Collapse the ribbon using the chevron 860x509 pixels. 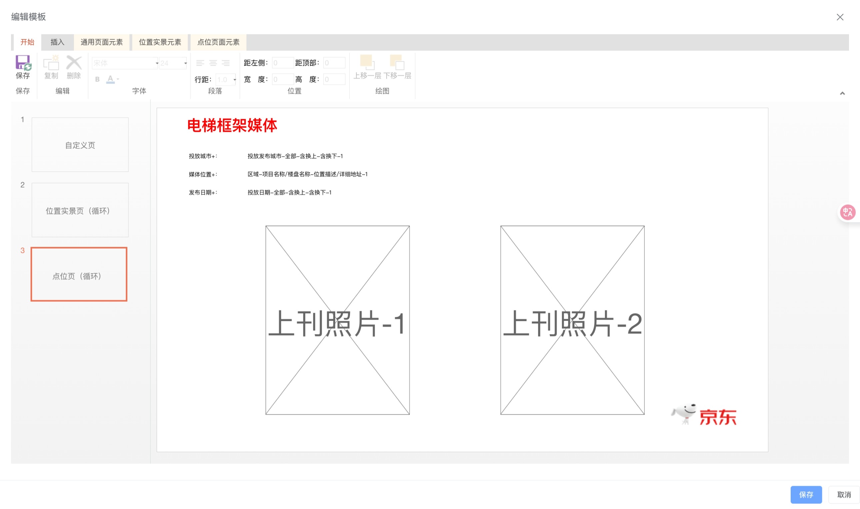point(842,93)
